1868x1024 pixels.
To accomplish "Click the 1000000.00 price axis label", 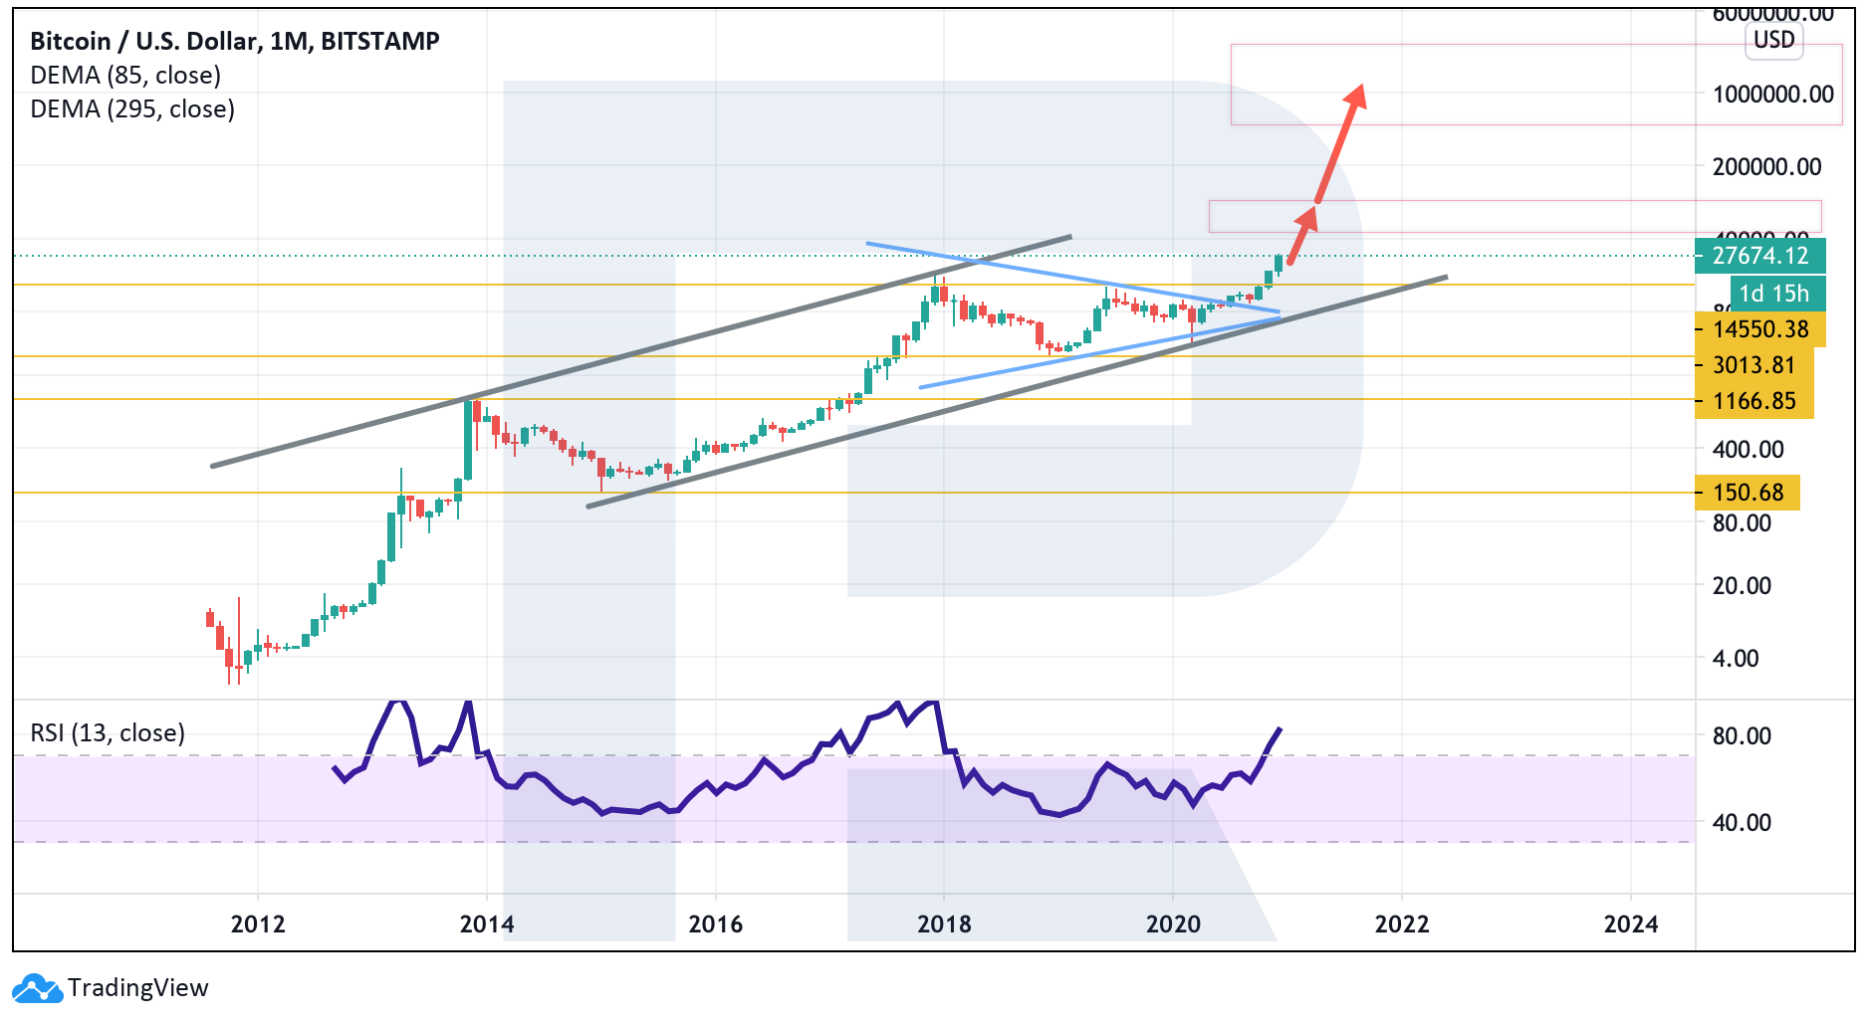I will tap(1772, 95).
